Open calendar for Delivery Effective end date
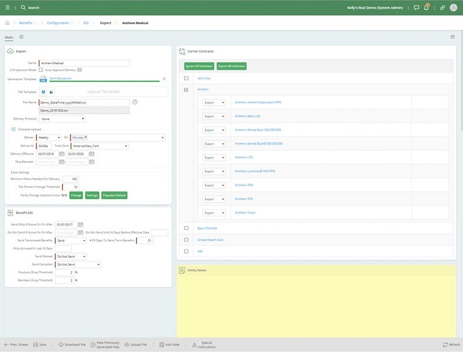The height and width of the screenshot is (352, 463). (x=92, y=154)
